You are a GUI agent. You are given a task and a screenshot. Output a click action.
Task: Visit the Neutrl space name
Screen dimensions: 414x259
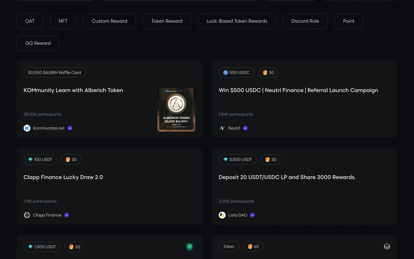click(x=234, y=128)
